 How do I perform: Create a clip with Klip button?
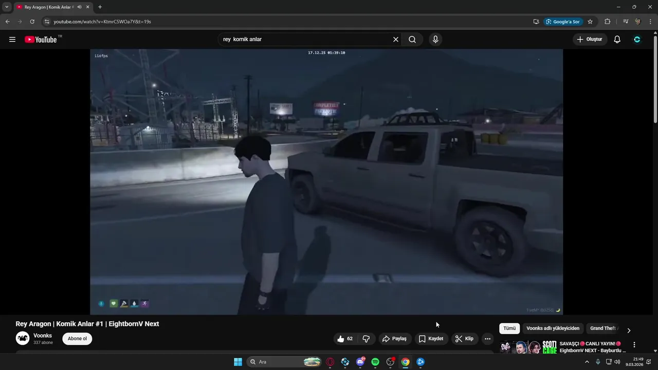[x=464, y=339]
